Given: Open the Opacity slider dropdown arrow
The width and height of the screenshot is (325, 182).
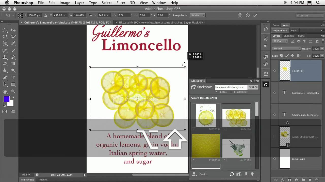Looking at the screenshot, I should pos(322,49).
